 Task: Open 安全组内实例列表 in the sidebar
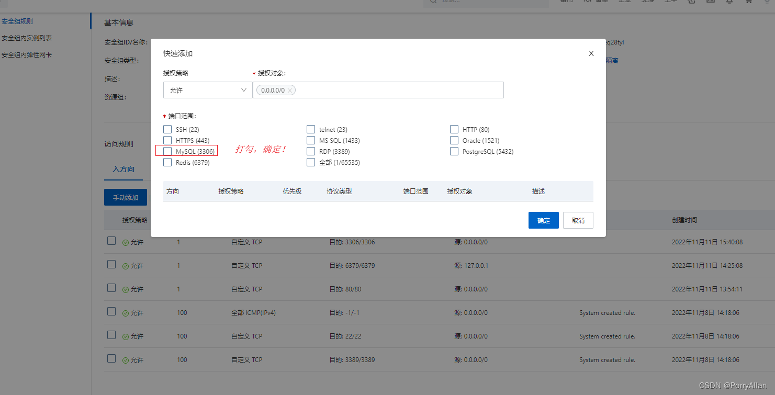tap(27, 38)
